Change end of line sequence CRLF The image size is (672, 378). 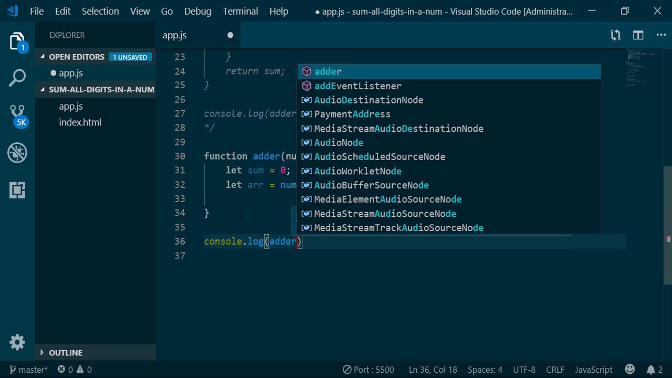(555, 370)
